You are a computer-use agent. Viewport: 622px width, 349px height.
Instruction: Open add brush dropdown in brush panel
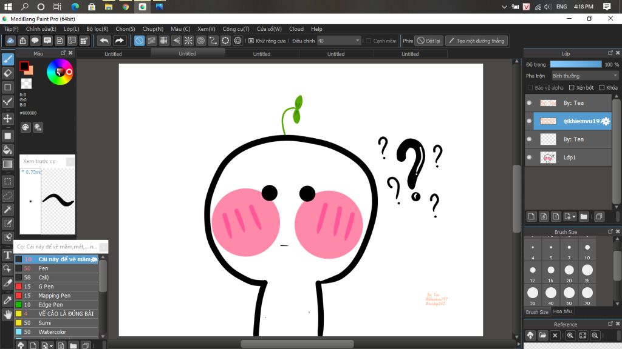click(51, 346)
